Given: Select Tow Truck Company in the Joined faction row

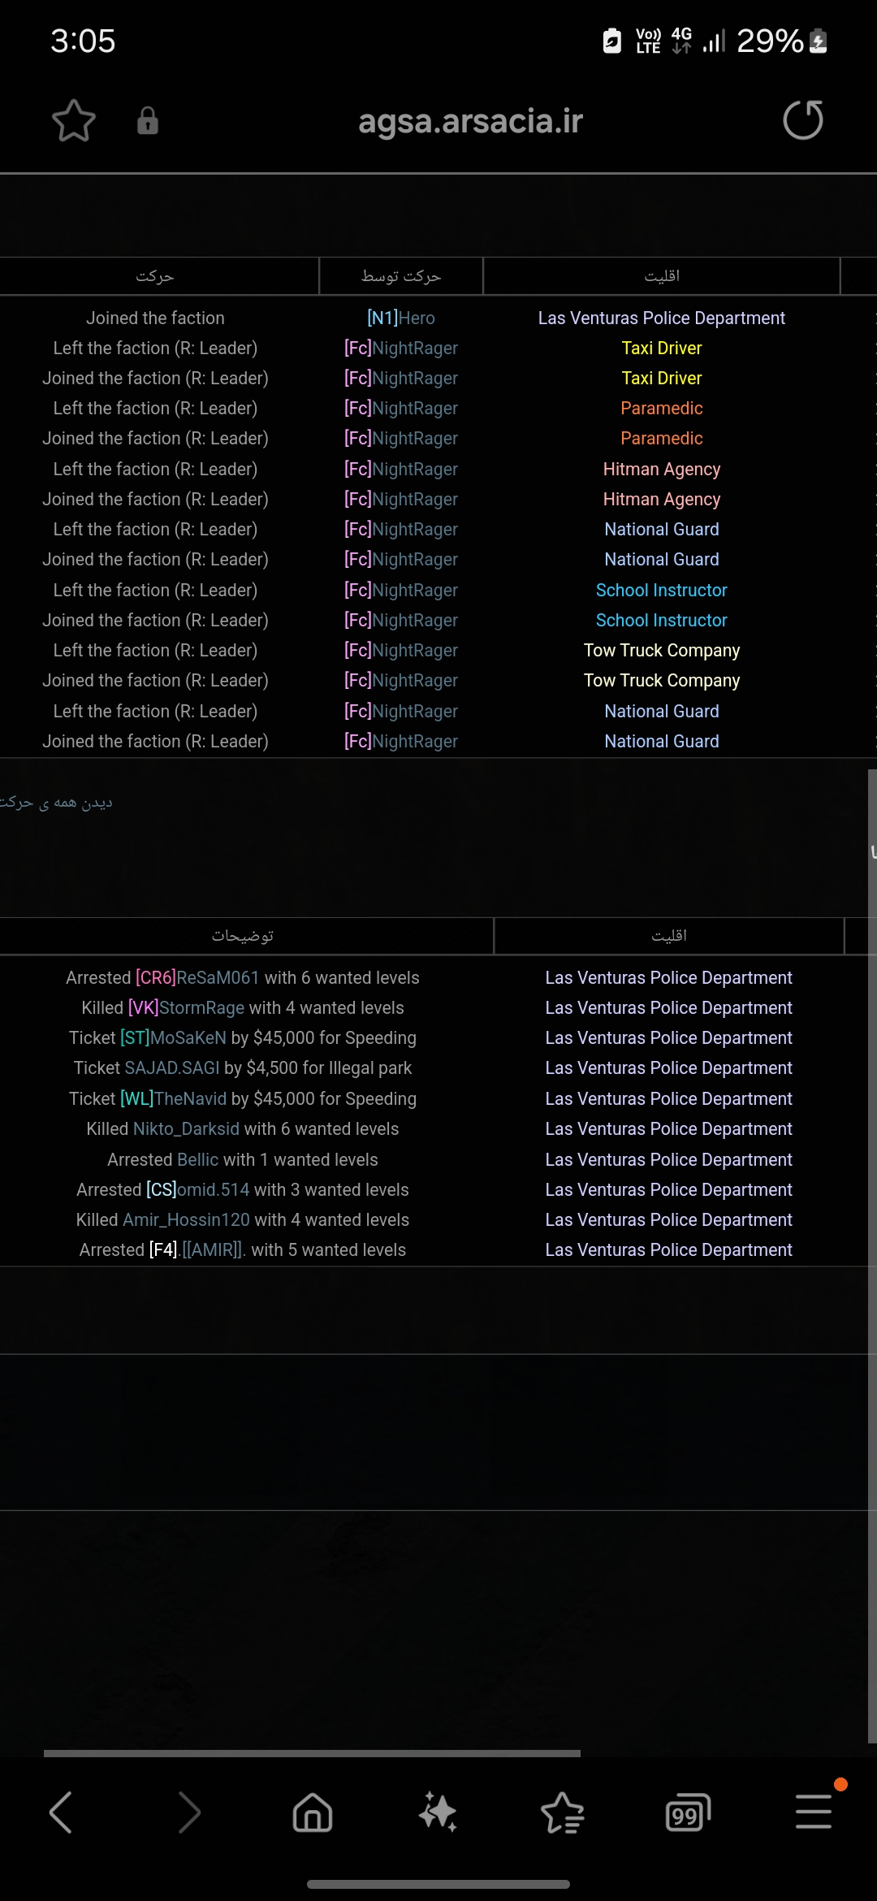Looking at the screenshot, I should click(x=662, y=680).
